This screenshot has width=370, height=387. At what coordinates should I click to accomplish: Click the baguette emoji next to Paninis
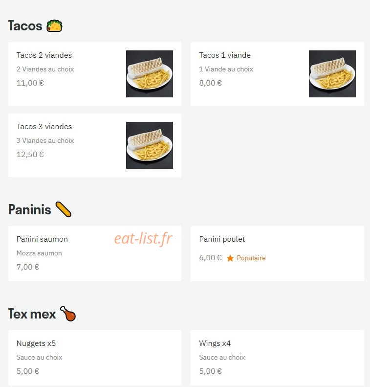click(64, 209)
